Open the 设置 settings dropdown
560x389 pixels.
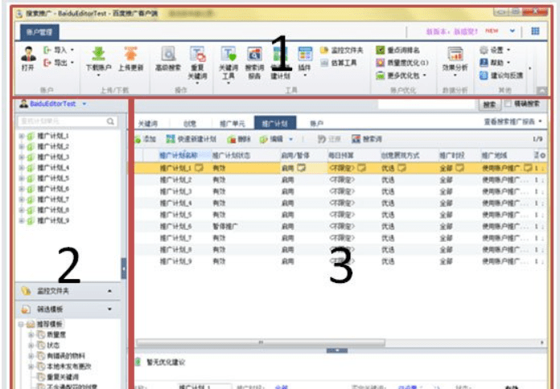point(509,50)
